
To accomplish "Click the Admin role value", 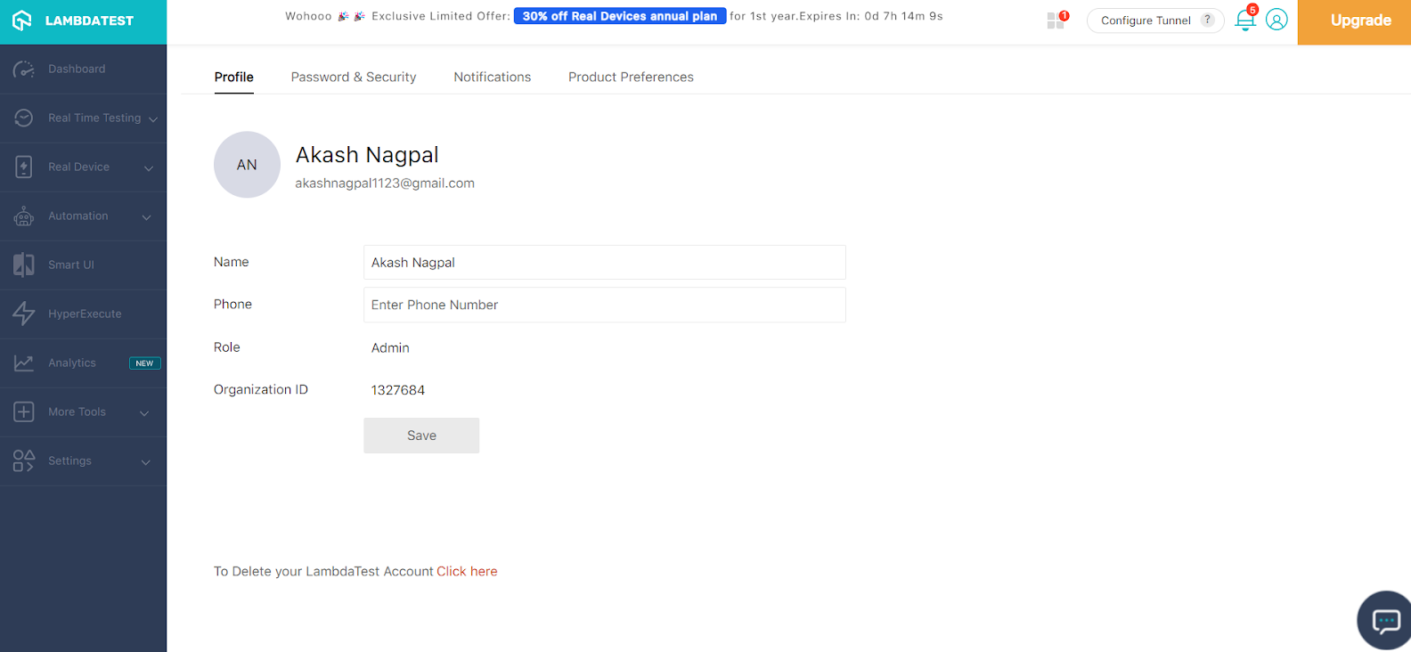I will [x=390, y=348].
